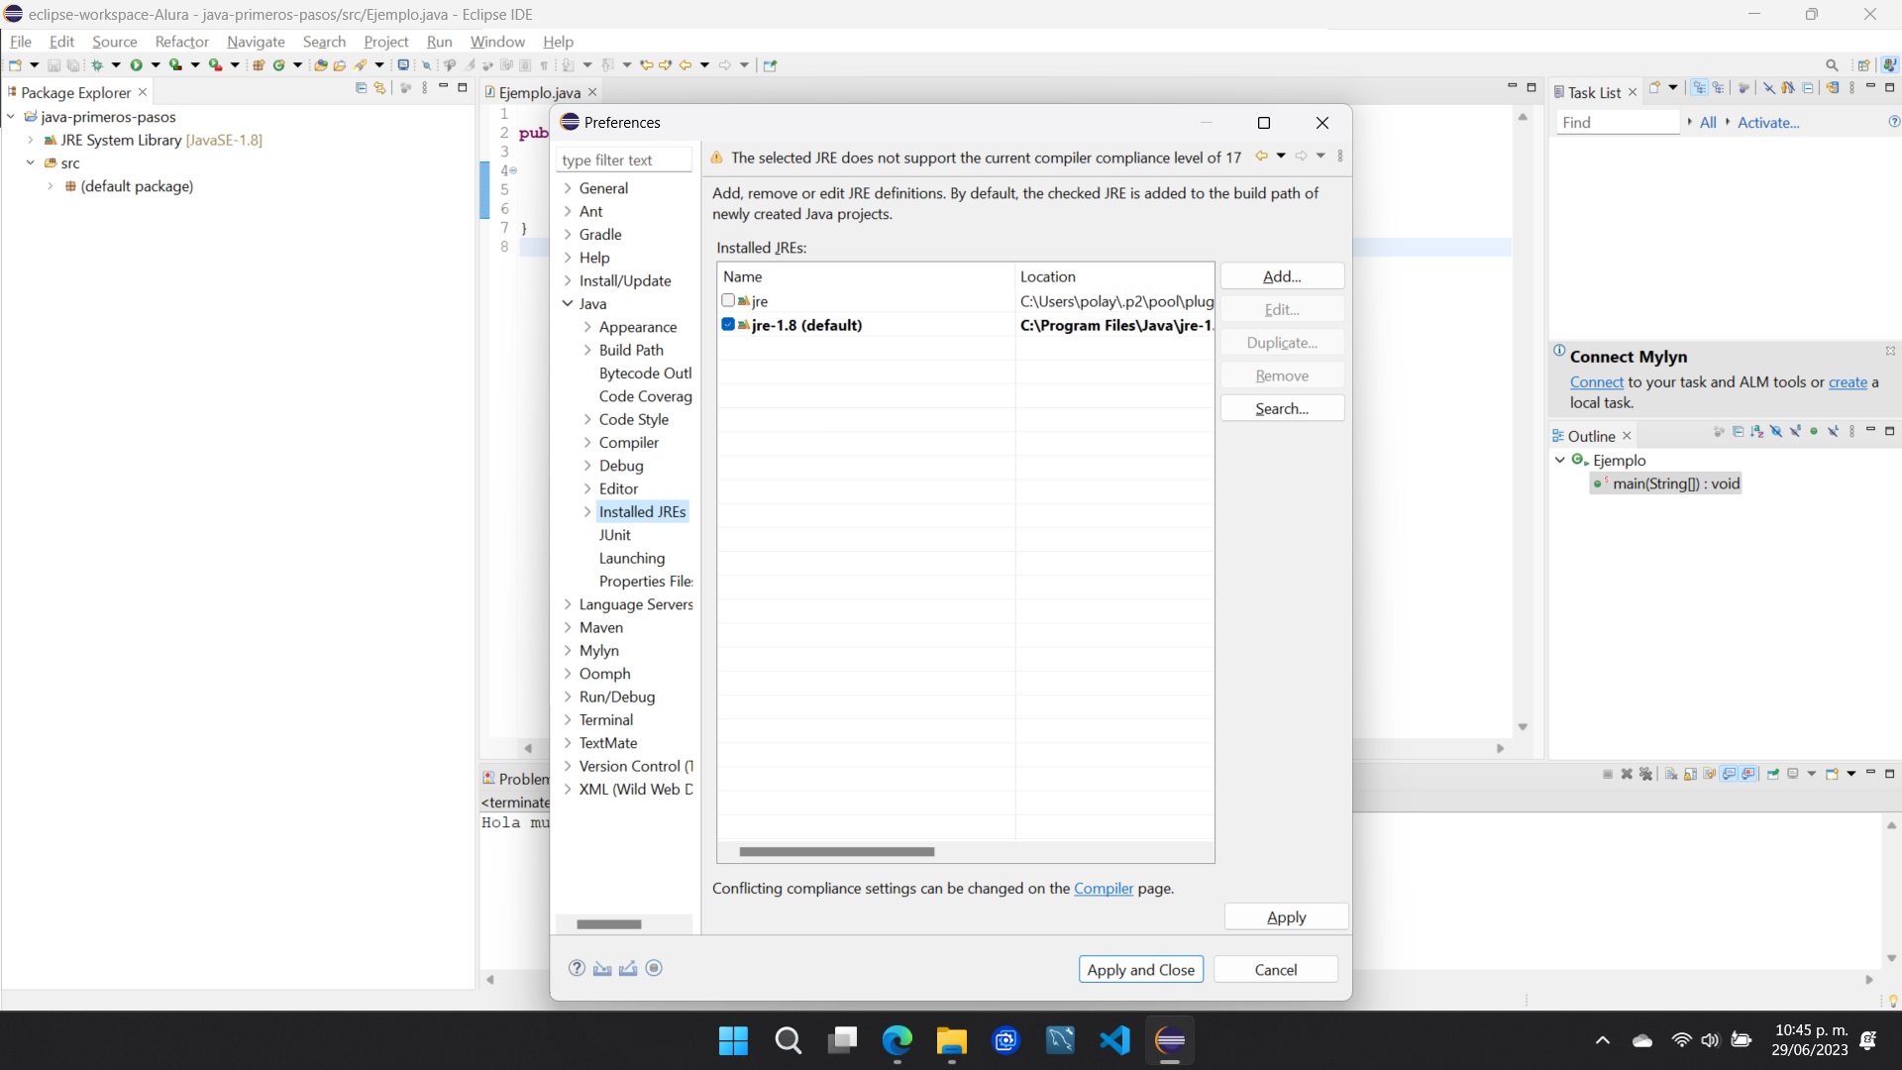This screenshot has height=1070, width=1902.
Task: Toggle Categorized presentation in Task List
Action: pos(1699,88)
